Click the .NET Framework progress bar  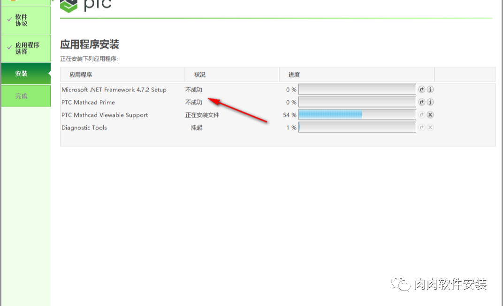pyautogui.click(x=357, y=90)
